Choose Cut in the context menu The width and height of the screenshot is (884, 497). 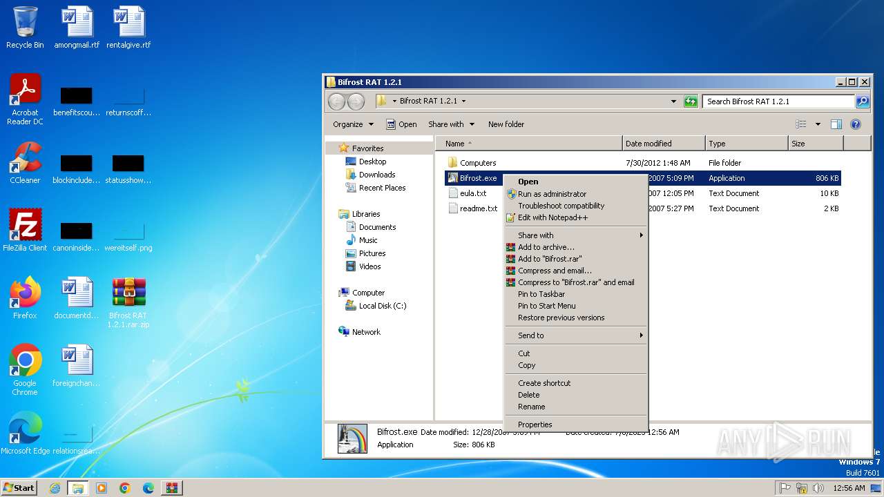pos(576,353)
